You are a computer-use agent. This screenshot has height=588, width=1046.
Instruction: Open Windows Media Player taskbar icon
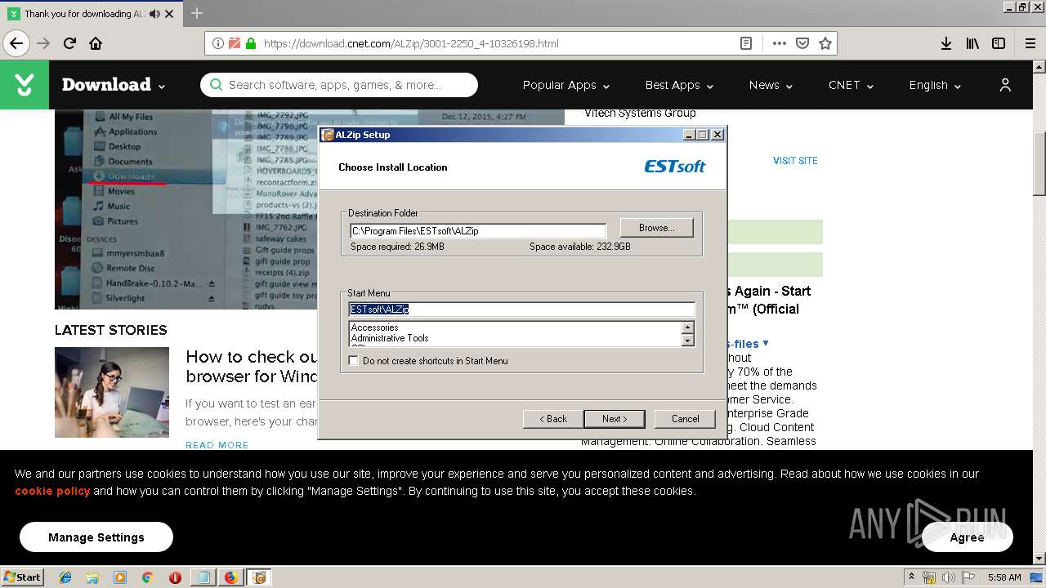pyautogui.click(x=120, y=577)
